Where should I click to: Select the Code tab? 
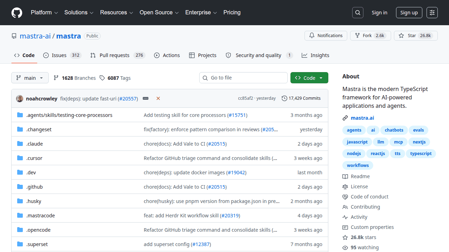tap(24, 55)
